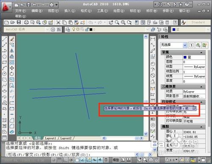The image size is (212, 164).
Task: Select the Spline draw tool
Action: [x=5, y=85]
